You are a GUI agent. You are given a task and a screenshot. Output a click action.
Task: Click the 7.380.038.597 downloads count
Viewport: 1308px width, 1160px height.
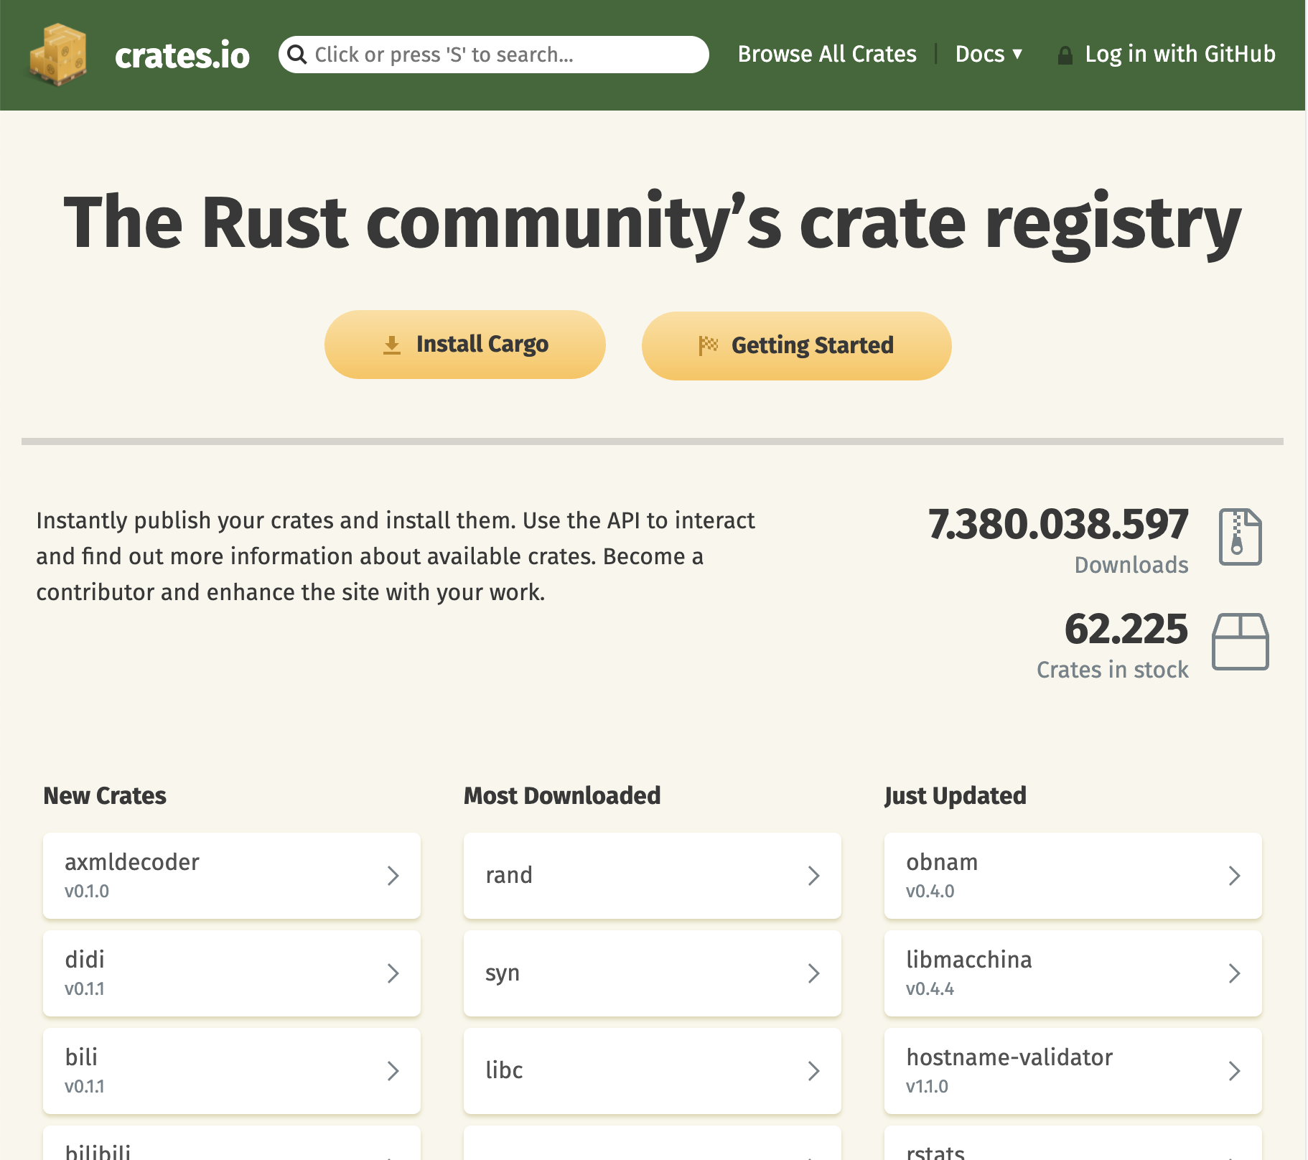1058,524
